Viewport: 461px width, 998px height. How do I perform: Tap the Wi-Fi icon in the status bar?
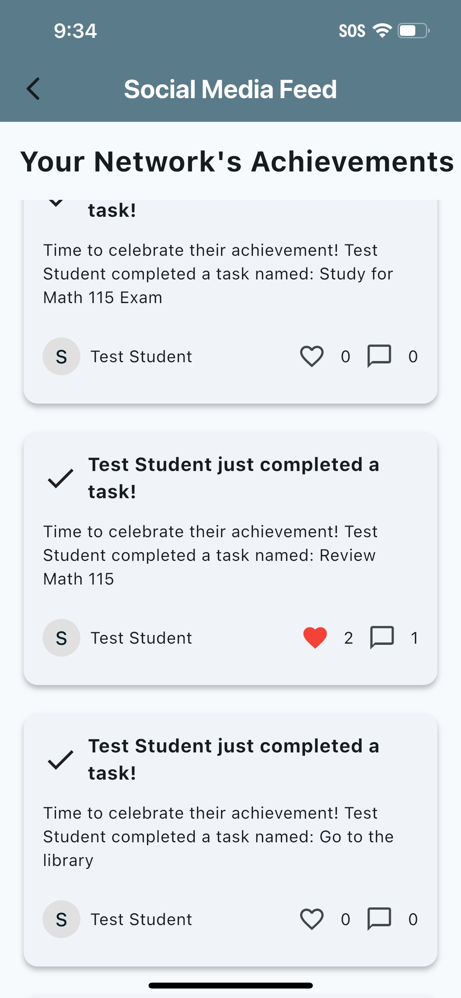[x=382, y=30]
